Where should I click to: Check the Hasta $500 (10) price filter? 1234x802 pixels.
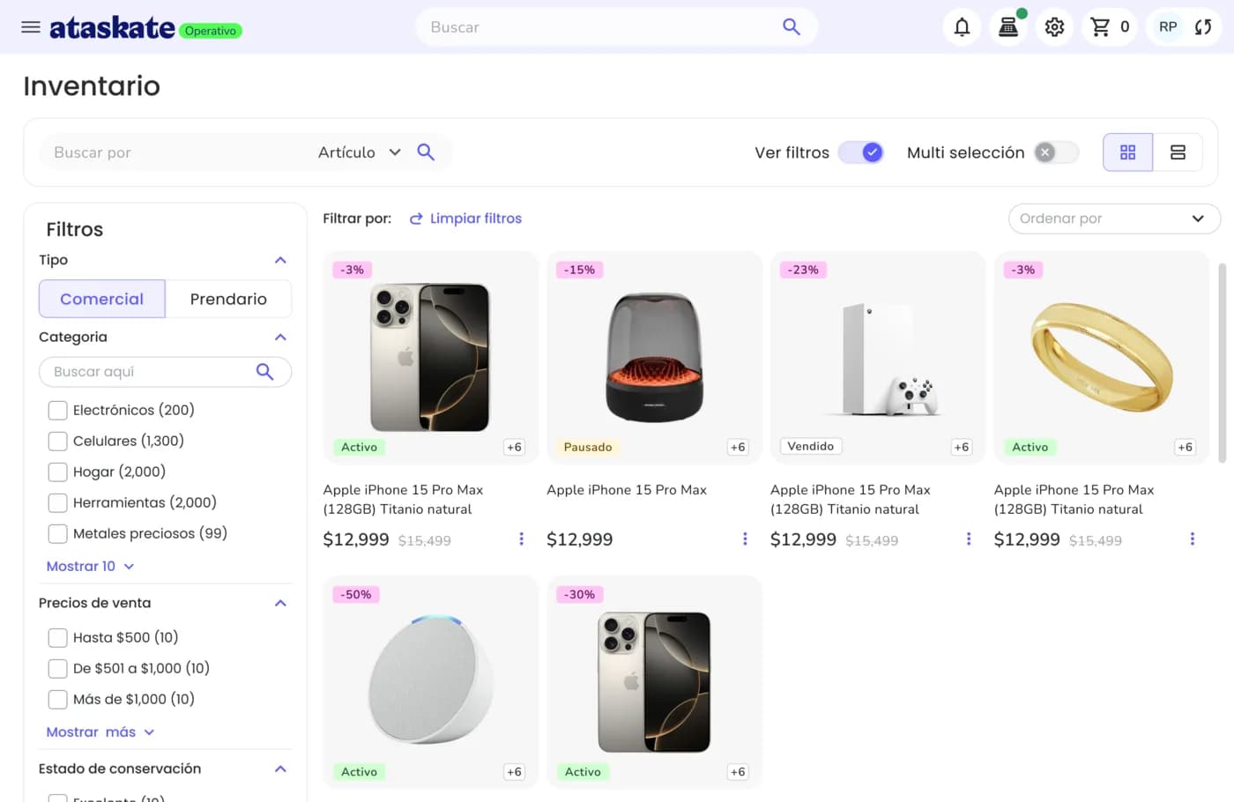click(x=57, y=638)
